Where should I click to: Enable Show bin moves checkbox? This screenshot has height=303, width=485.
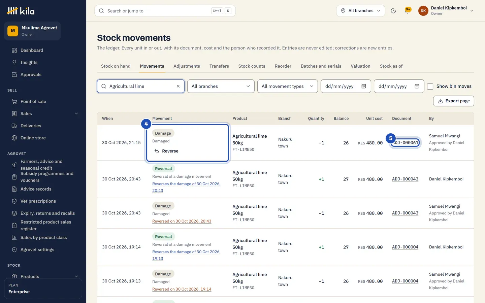coord(430,87)
